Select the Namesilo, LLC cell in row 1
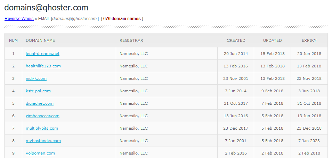The image size is (332, 158). (x=167, y=54)
